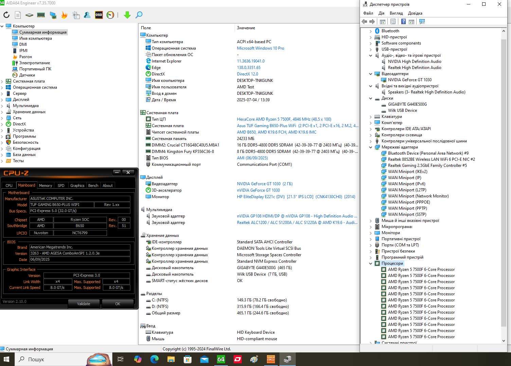The height and width of the screenshot is (366, 511).
Task: Open Дія menu in Device Manager
Action: coord(381,13)
